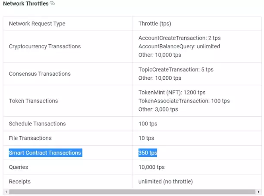Click the anchor link icon beside Network Throttles
This screenshot has width=264, height=196.
tap(52, 3)
